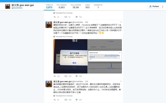This screenshot has height=103, width=166.
Task: Reply to the tweet with 42 replies
Action: coord(55,17)
